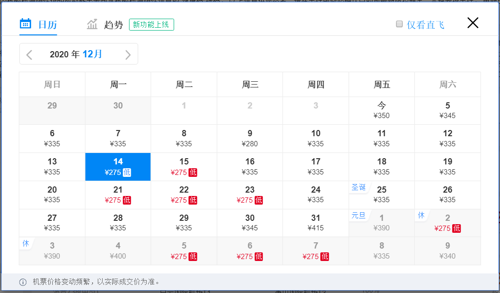
Task: Select December 23 low price ¥275
Action: tap(250, 195)
